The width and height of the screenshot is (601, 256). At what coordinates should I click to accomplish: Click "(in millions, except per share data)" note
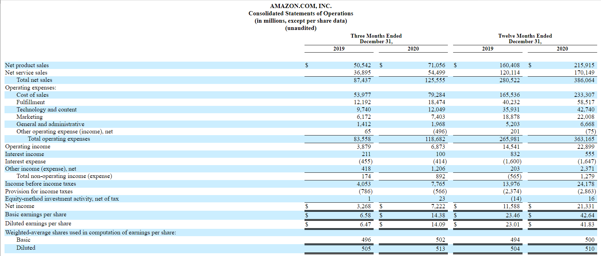[301, 21]
